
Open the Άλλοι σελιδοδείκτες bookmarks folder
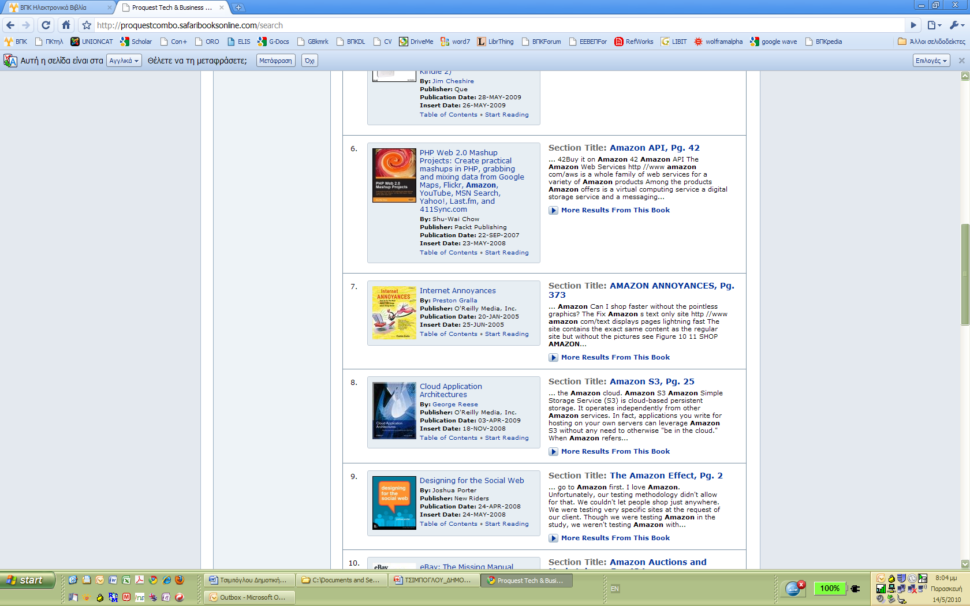click(x=931, y=42)
